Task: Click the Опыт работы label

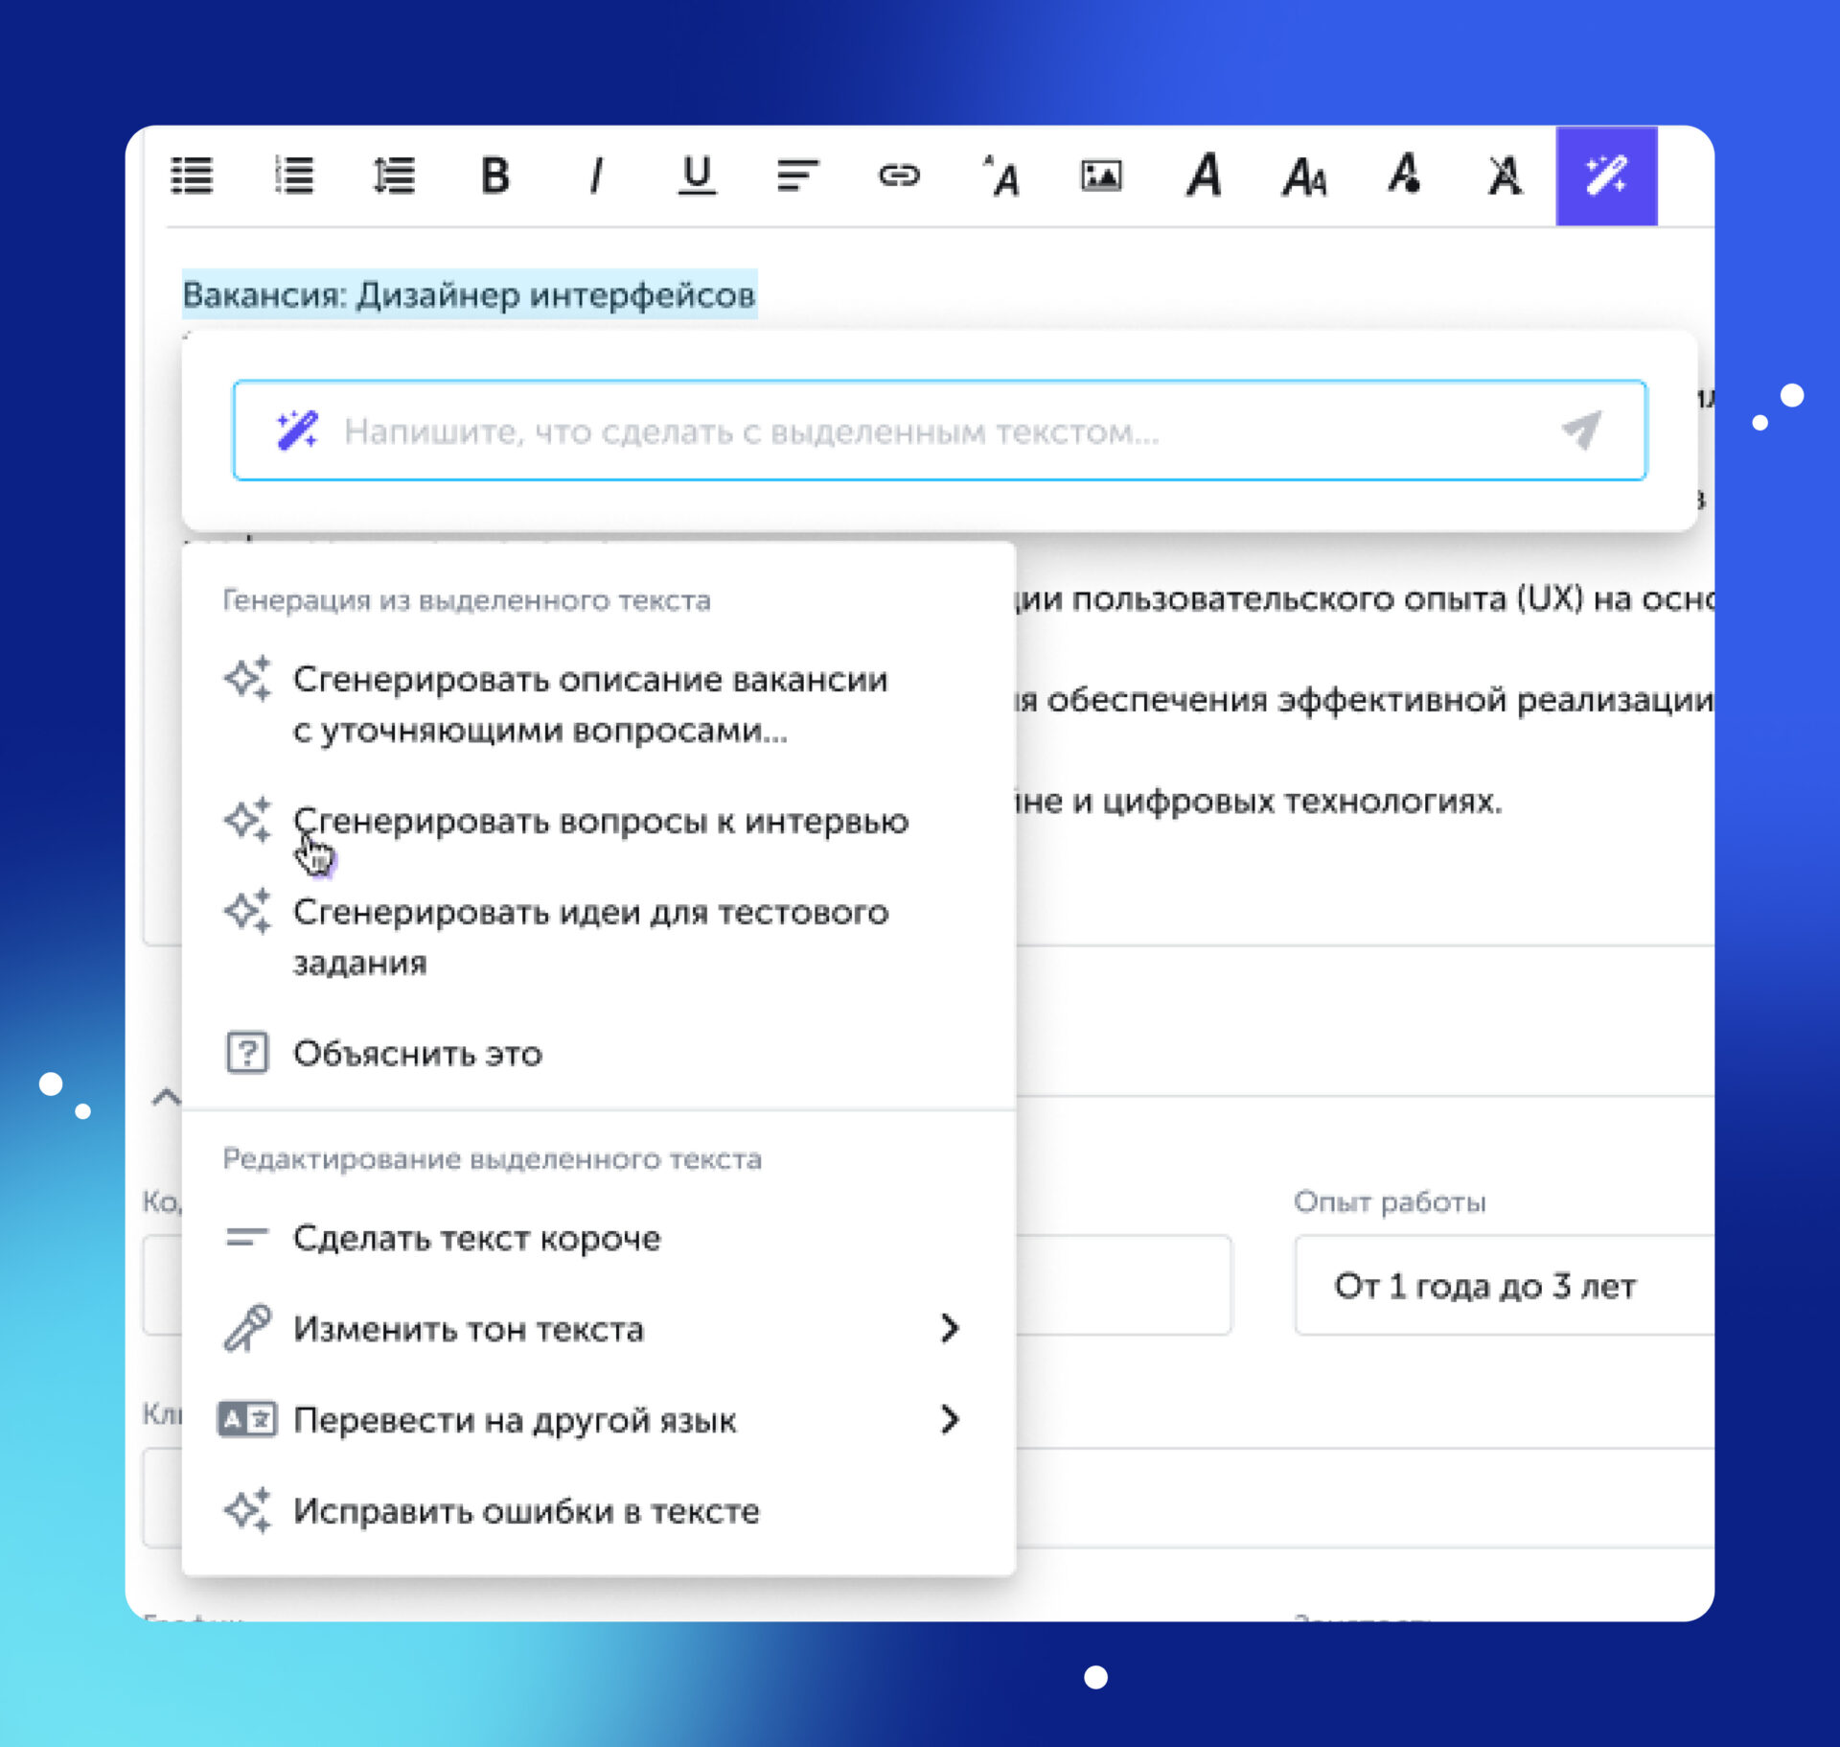Action: 1390,1201
